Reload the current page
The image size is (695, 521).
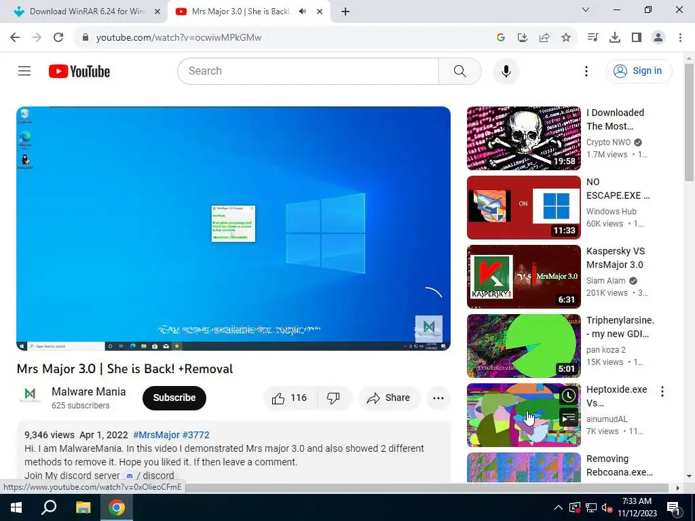pos(58,37)
